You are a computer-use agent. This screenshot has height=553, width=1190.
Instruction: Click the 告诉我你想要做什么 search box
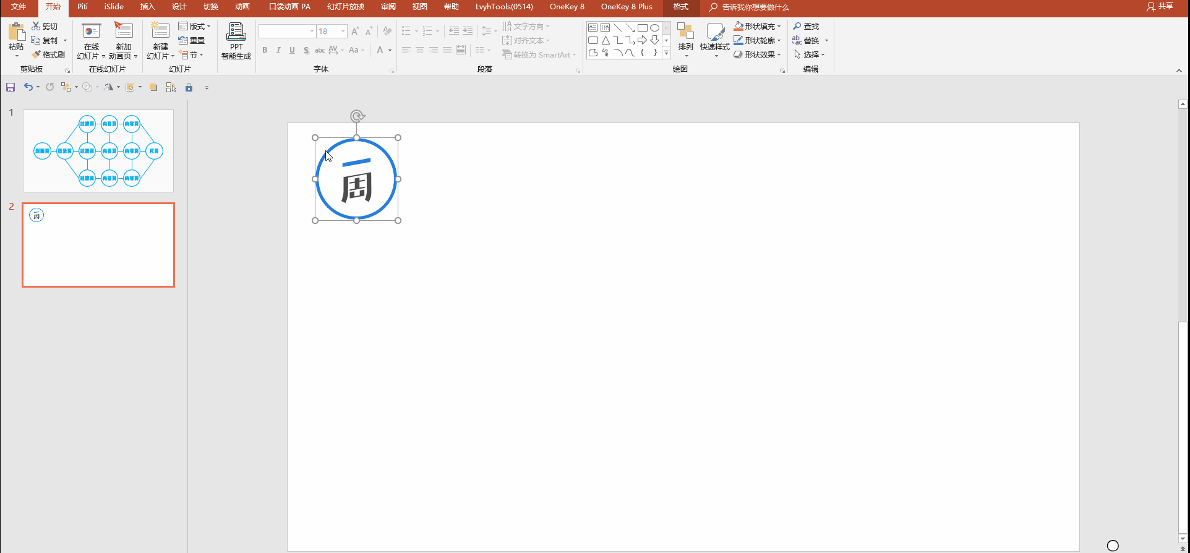pyautogui.click(x=755, y=7)
